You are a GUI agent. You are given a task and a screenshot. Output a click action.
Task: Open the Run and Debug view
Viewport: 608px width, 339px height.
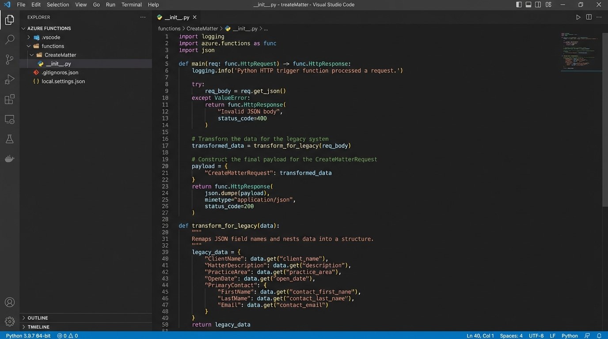(9, 79)
